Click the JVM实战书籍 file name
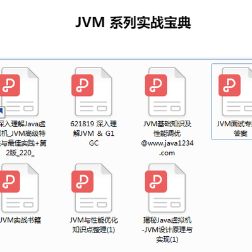The height and width of the screenshot is (252, 252). [x=20, y=220]
